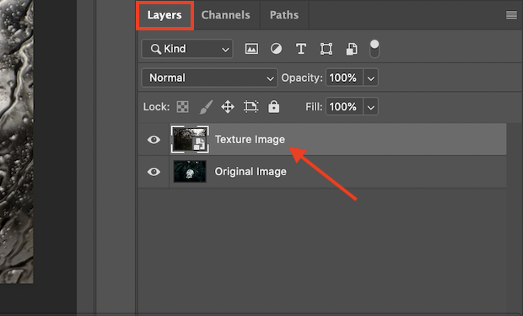Screen dimensions: 523x316
Task: Click the Opacity label
Action: [x=302, y=78]
